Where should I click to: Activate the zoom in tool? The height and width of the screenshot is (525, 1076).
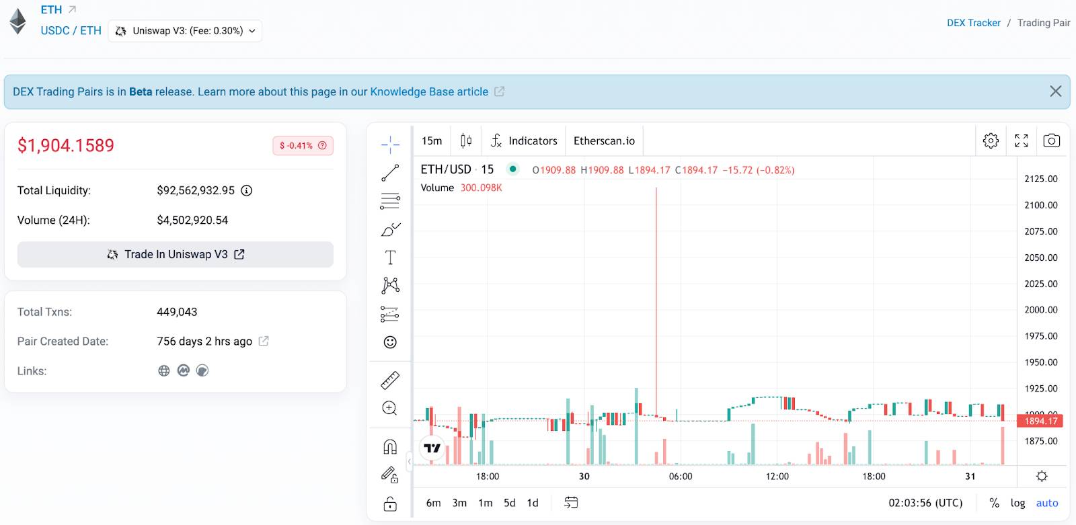[390, 409]
